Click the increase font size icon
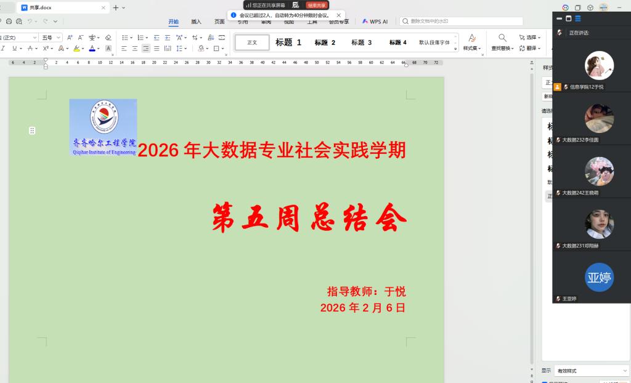The height and width of the screenshot is (383, 631). (70, 38)
